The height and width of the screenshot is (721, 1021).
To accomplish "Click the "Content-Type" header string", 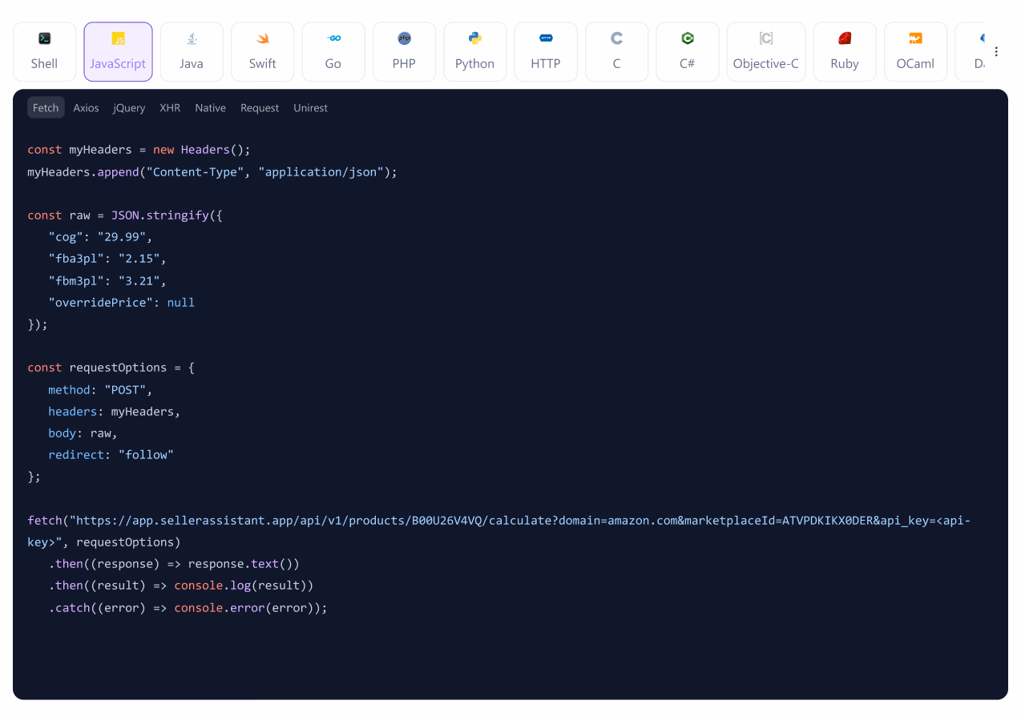I will (195, 171).
